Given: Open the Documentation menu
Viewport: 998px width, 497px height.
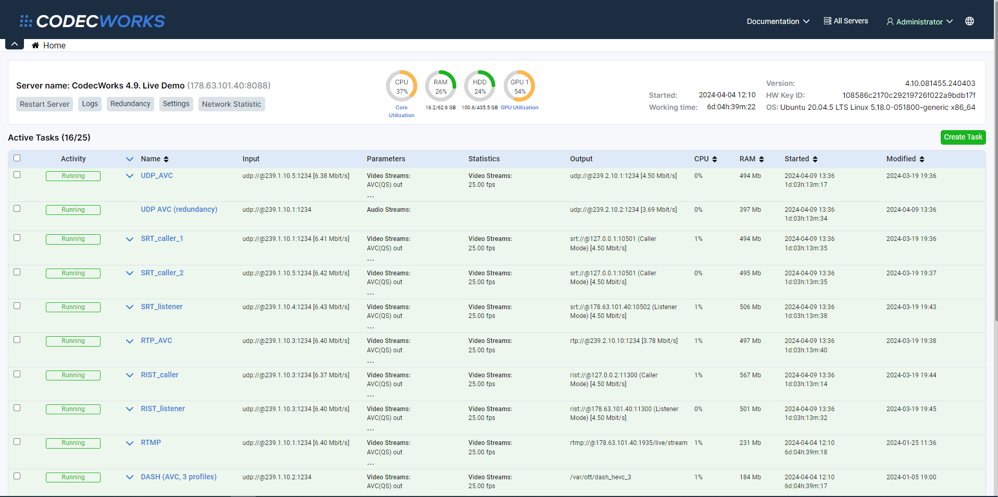Looking at the screenshot, I should point(778,21).
